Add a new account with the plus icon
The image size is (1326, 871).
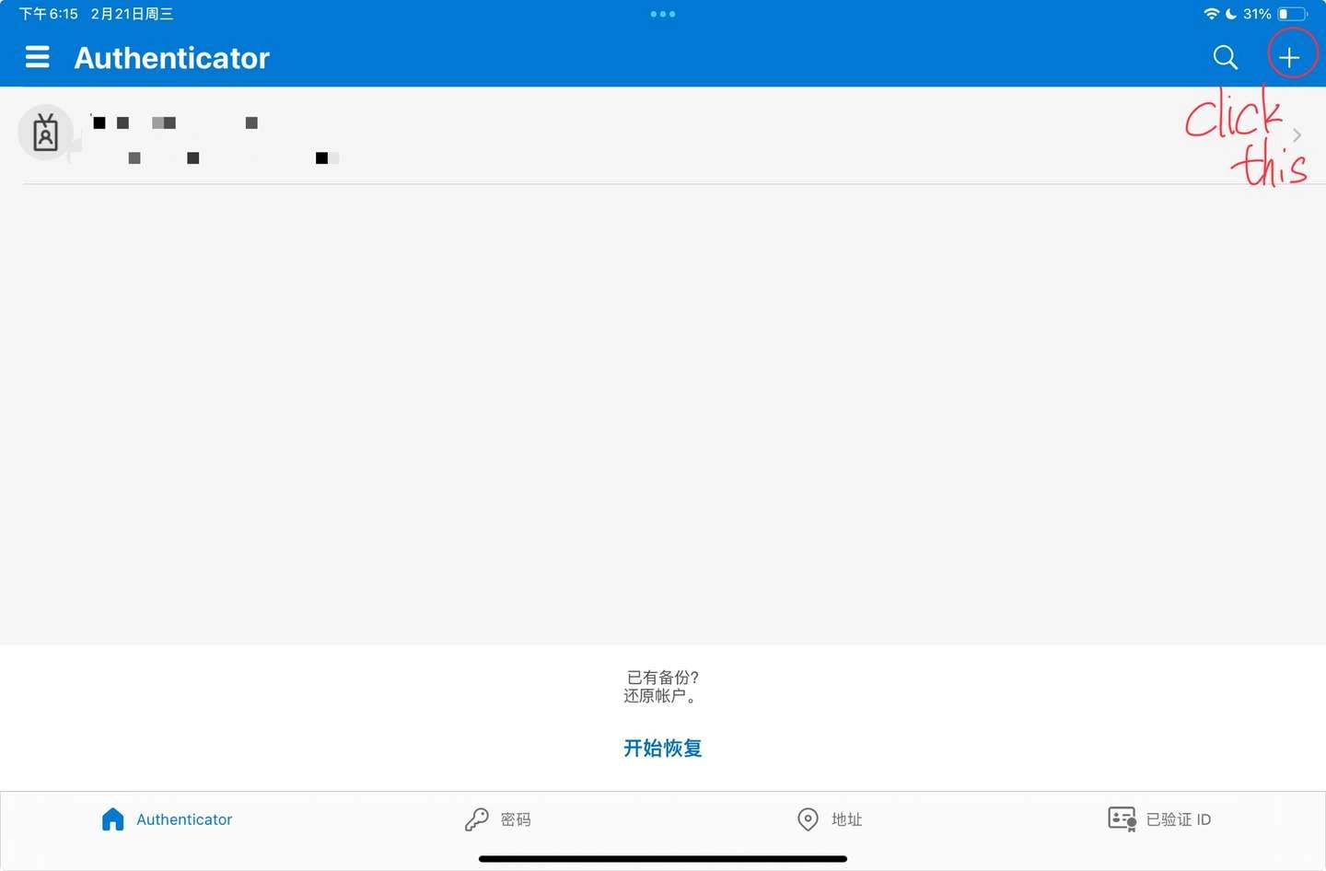[1289, 57]
